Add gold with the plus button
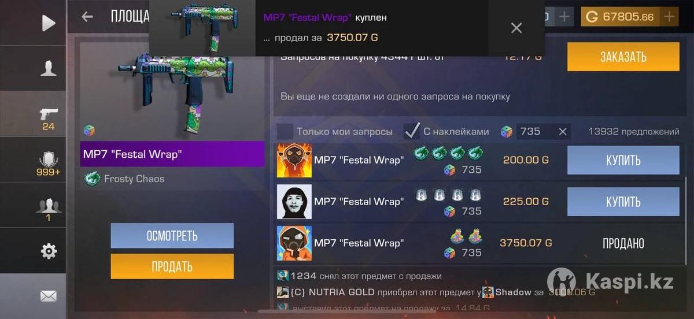694x319 pixels. 669,17
